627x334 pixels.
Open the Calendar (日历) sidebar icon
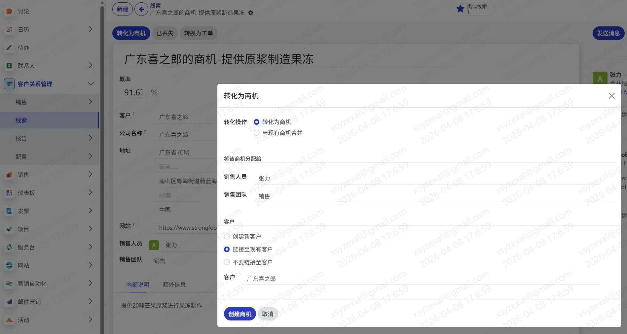(x=9, y=30)
